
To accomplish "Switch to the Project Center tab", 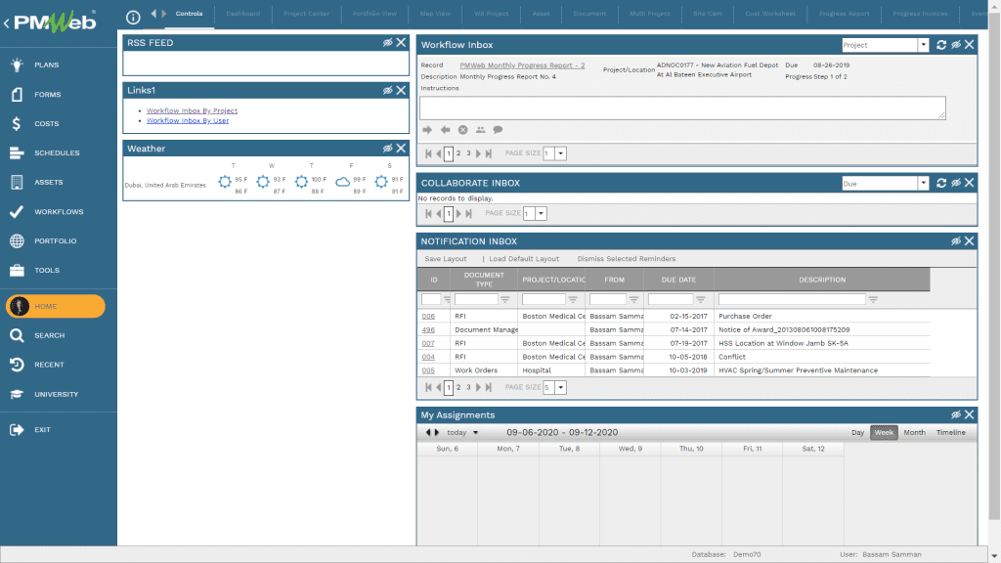I will click(x=306, y=14).
